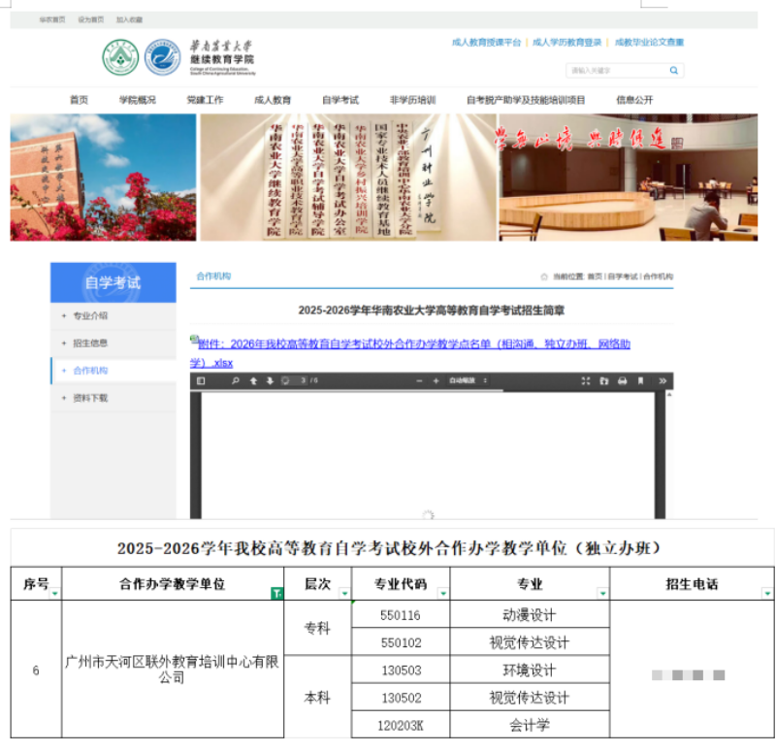Click the home icon in the breadcrumb
This screenshot has height=752, width=776.
[x=544, y=277]
